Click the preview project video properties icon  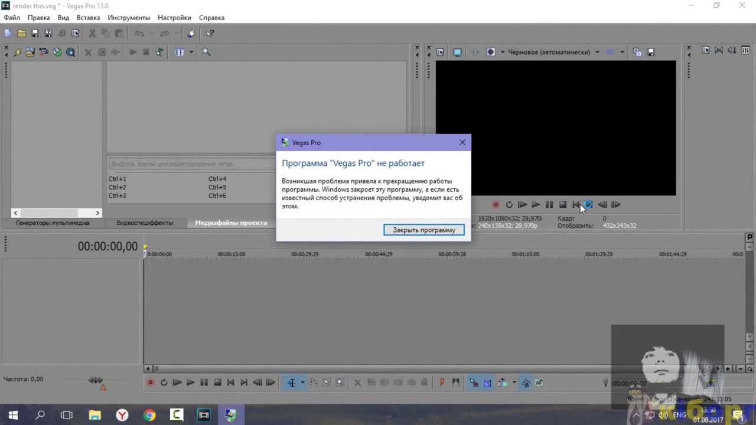440,52
